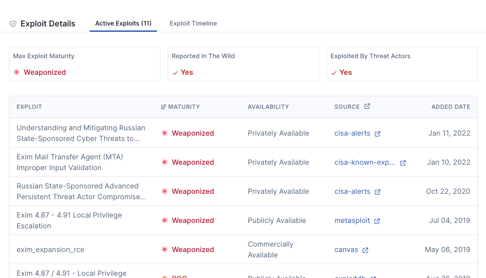Click the external link icon beside SOURCE header
This screenshot has height=278, width=486.
[367, 106]
